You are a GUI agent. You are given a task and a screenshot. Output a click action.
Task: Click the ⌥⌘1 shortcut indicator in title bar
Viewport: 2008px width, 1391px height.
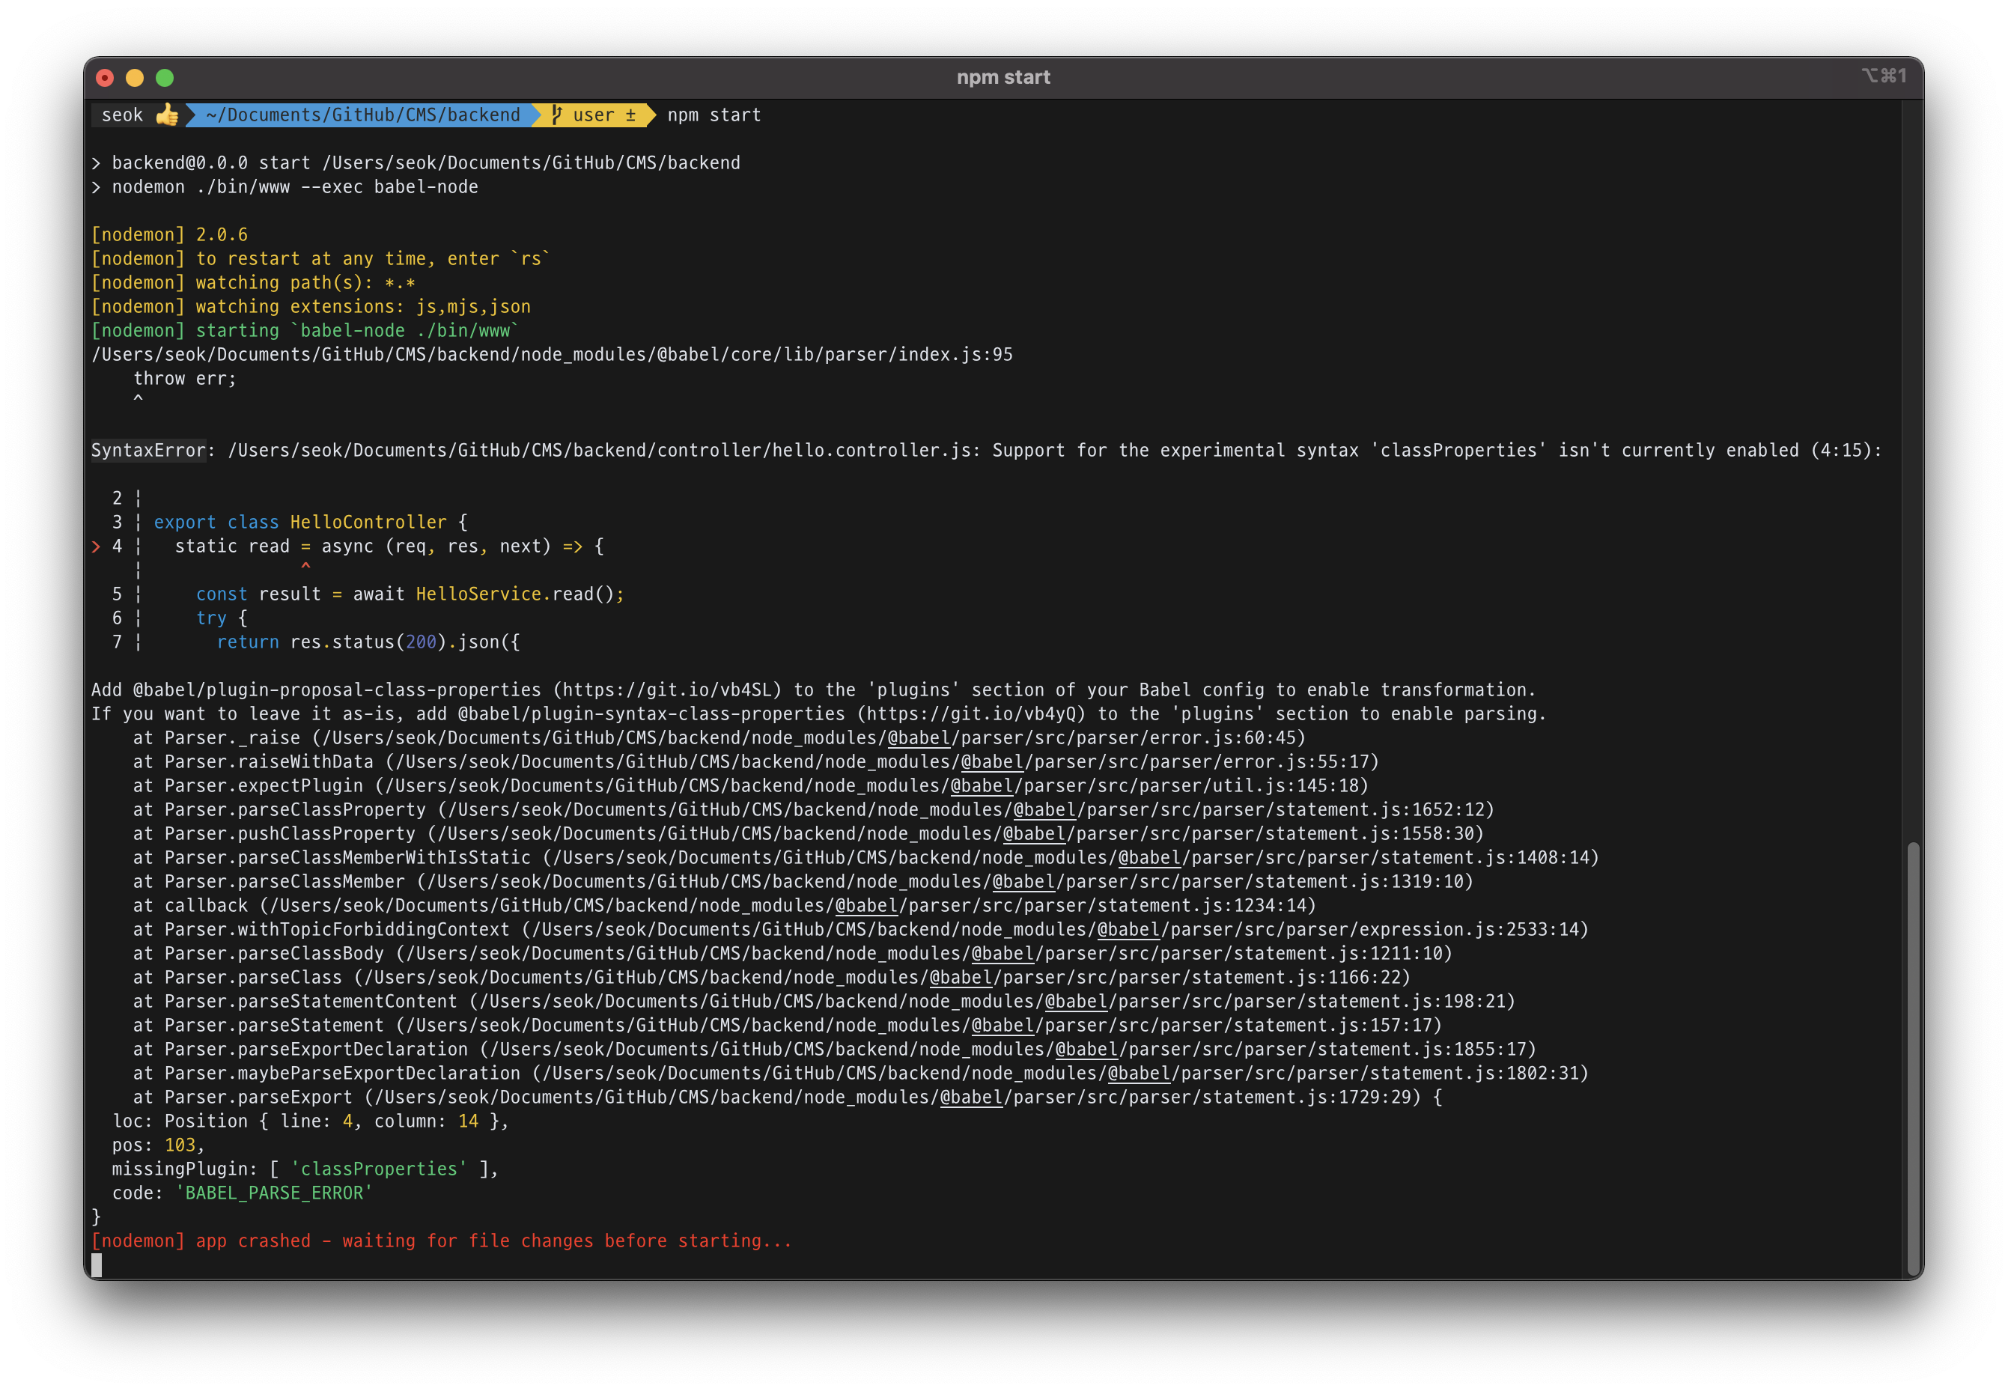(1884, 76)
